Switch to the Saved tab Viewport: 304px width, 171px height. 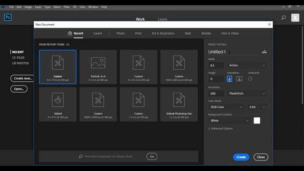97,33
